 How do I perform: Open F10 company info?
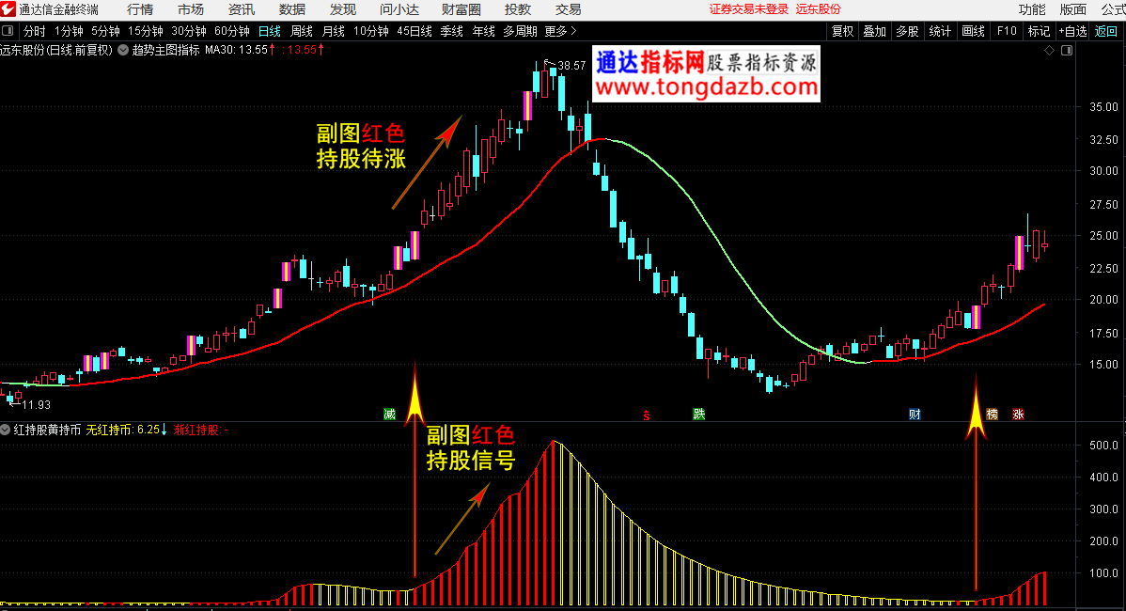coord(1007,31)
